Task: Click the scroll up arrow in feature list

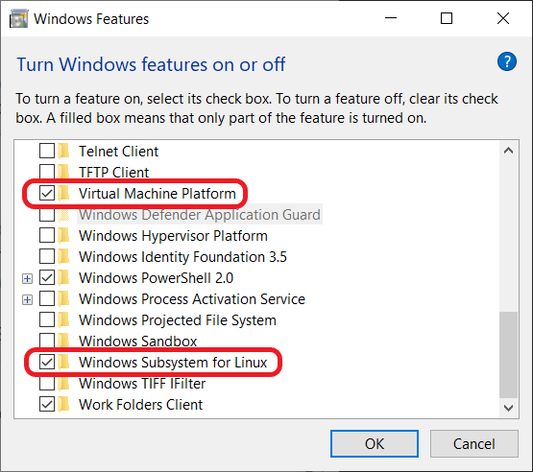Action: [x=509, y=151]
